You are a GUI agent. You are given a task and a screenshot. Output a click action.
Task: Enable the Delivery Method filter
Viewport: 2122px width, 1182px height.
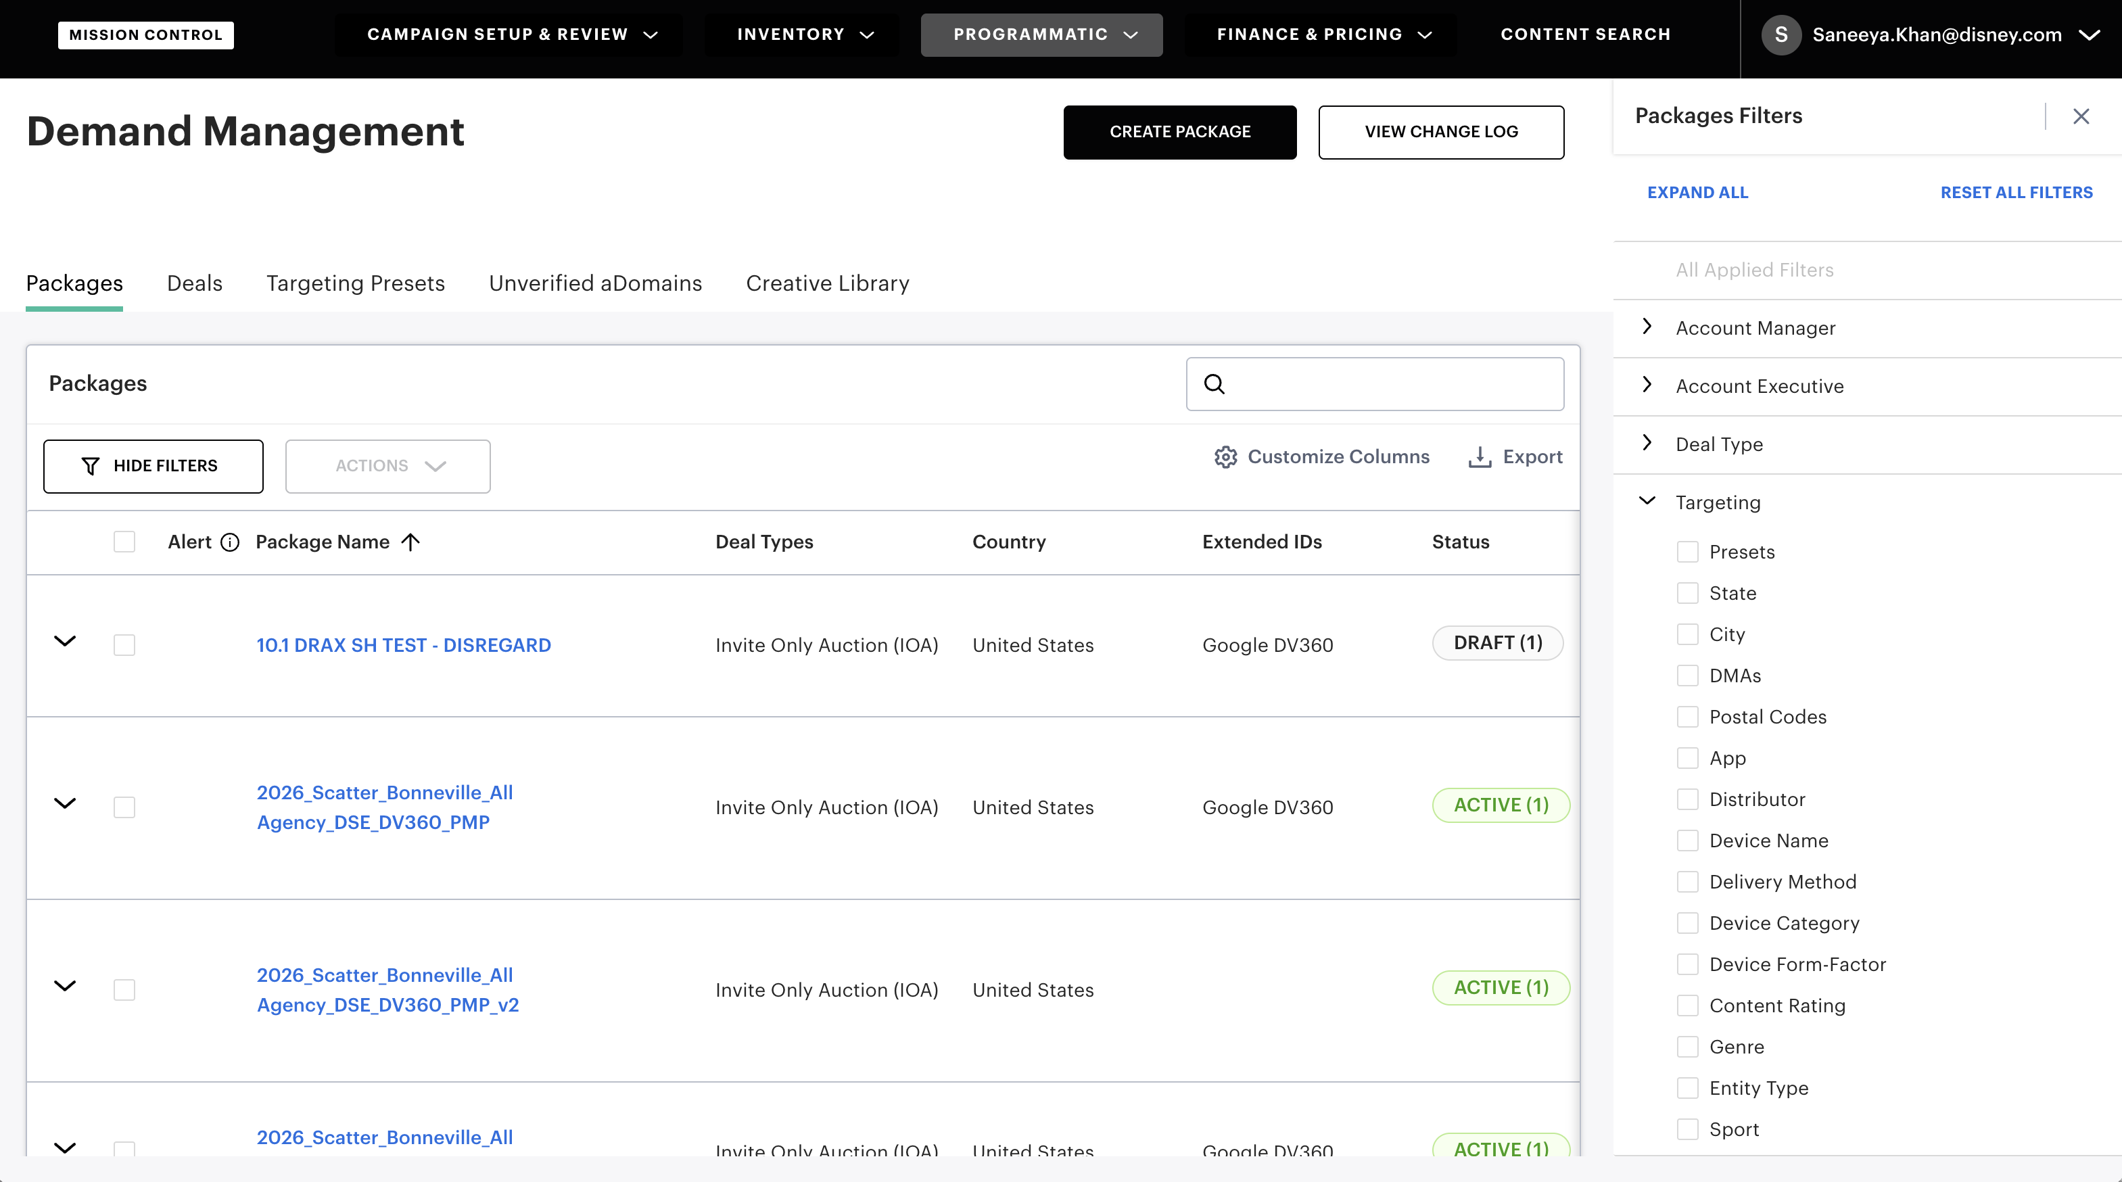pos(1688,881)
